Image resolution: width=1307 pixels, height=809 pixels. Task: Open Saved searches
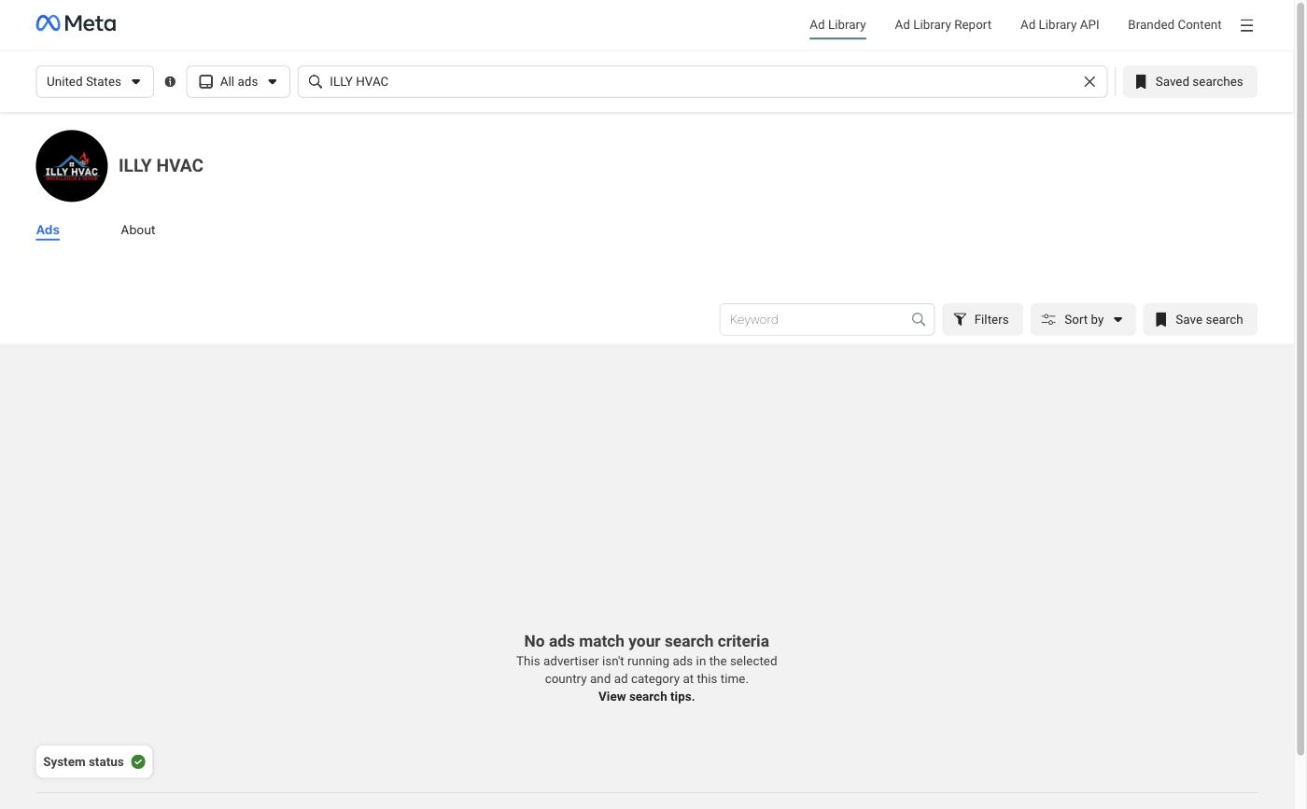pos(1190,82)
